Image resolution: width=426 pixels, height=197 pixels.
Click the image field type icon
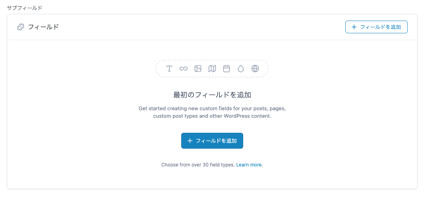pos(198,69)
